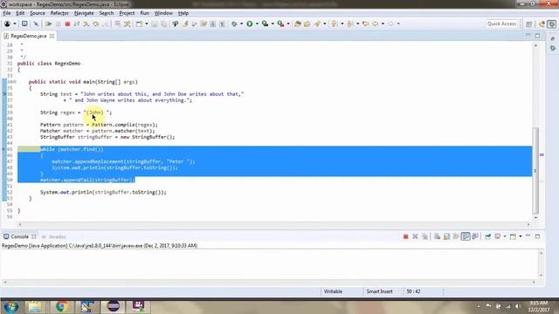Toggle block selection mode icon
This screenshot has height=314, width=559.
pos(213,24)
